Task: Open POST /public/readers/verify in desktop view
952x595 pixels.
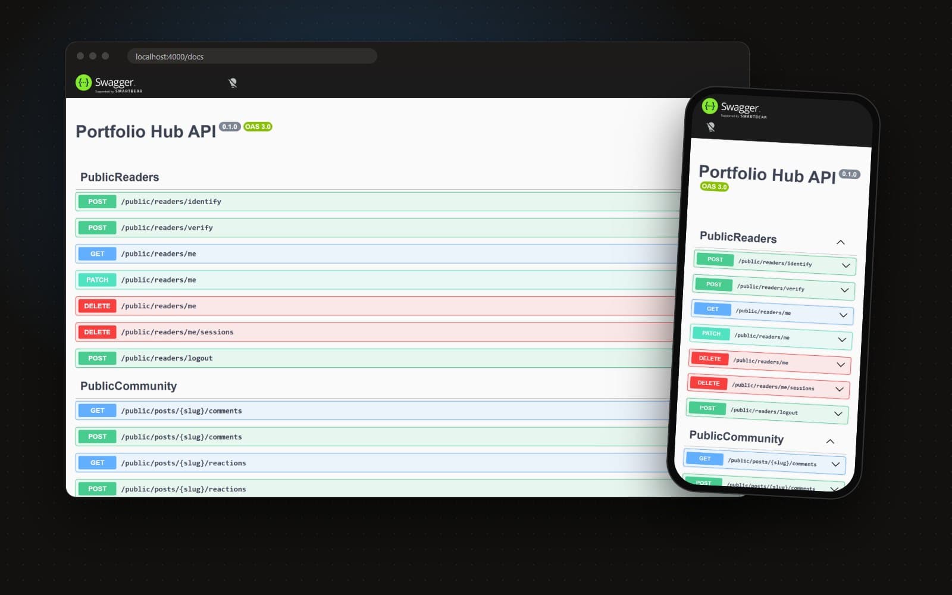Action: tap(377, 228)
